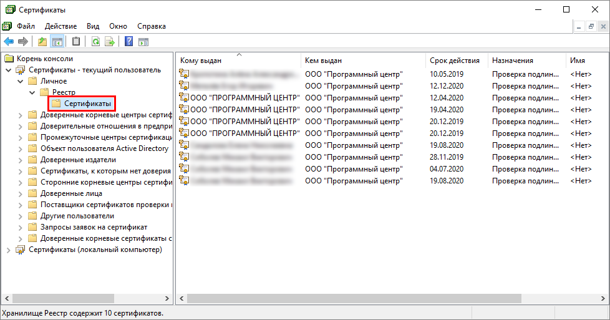Image resolution: width=610 pixels, height=320 pixels.
Task: Toggle the show/hide console tree button
Action: (57, 42)
